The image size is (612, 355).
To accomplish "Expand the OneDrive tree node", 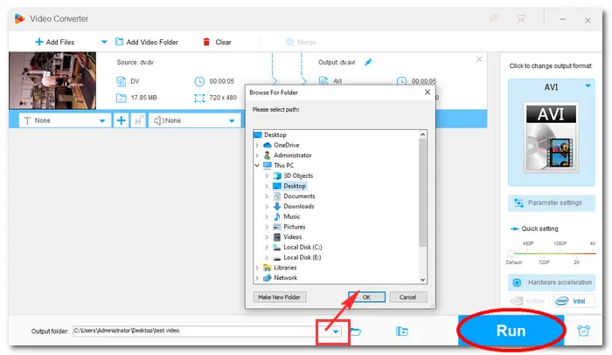I will tap(257, 145).
